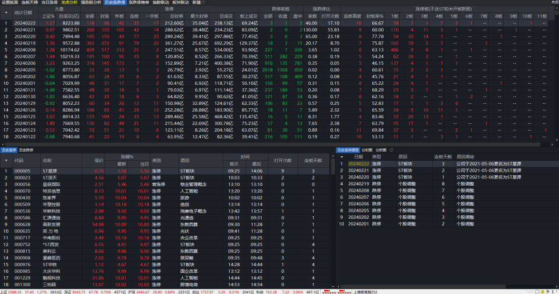Screen dimensions: 559x294
Task: Click the 深证 9043.75 index in status bar
Action: point(74,292)
